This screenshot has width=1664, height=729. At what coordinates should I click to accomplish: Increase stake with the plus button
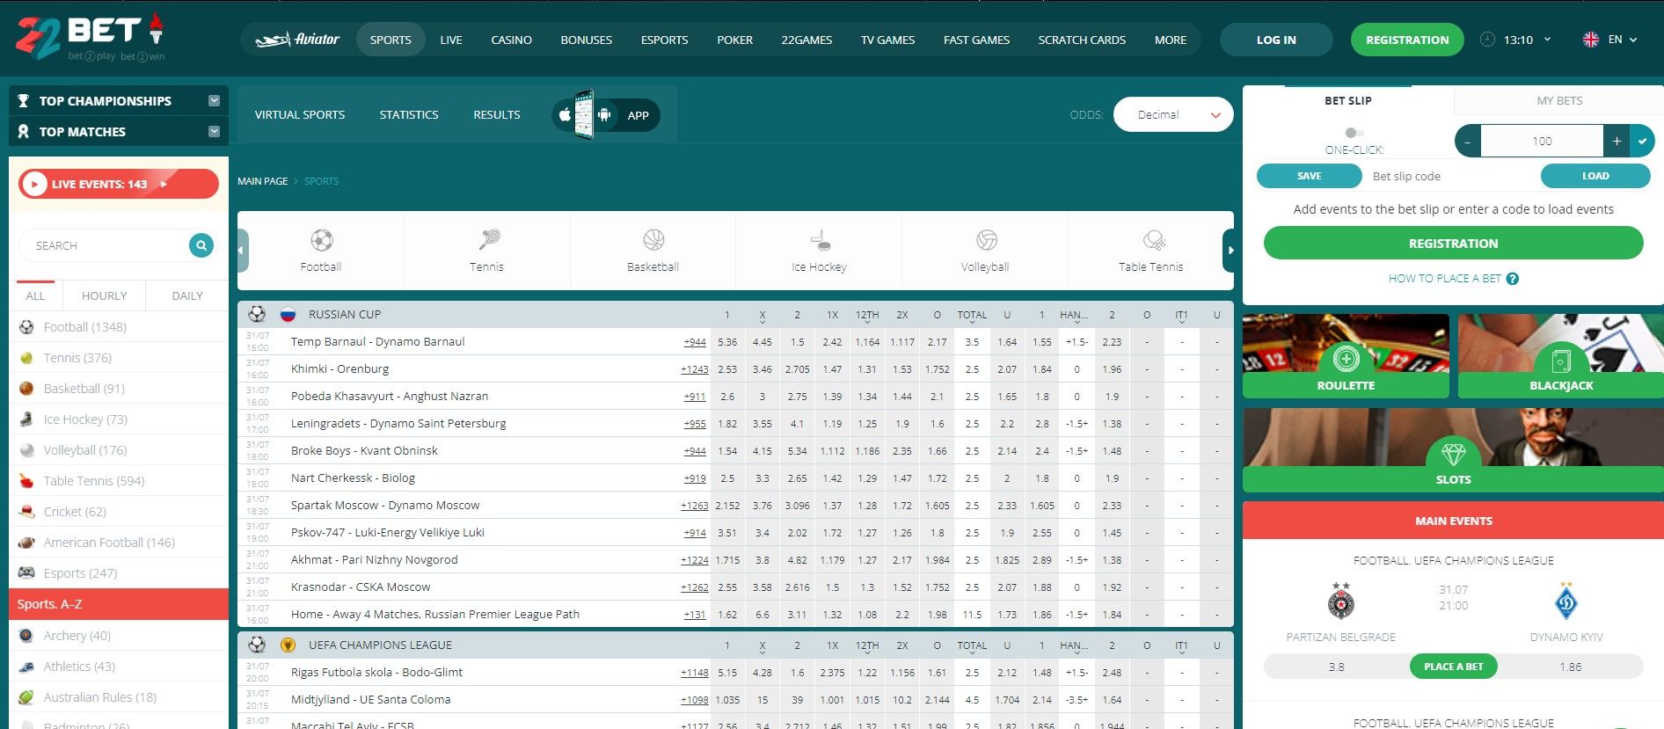coord(1617,141)
